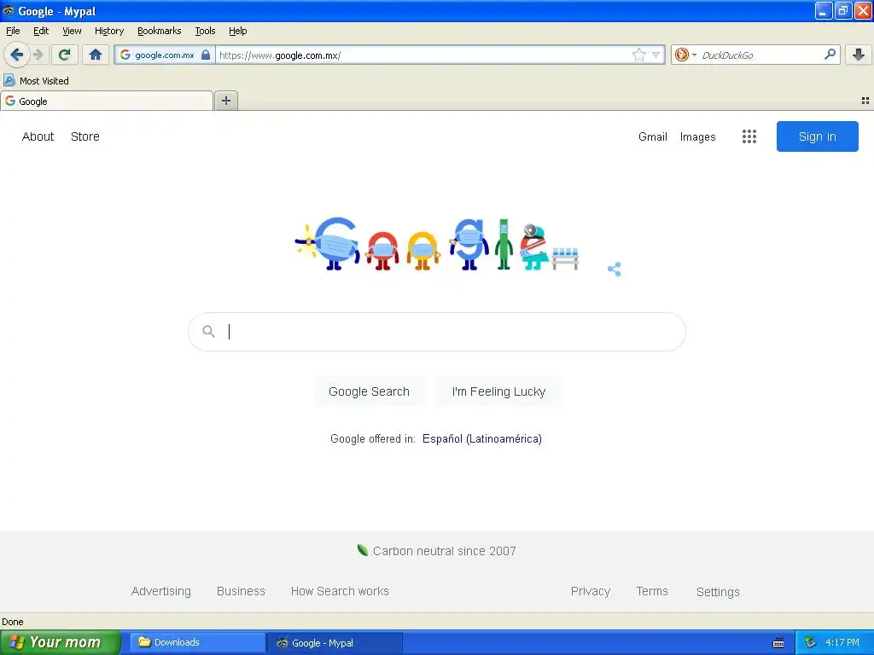Screen dimensions: 874x655
Task: Open the Terms footer link
Action: click(x=652, y=591)
